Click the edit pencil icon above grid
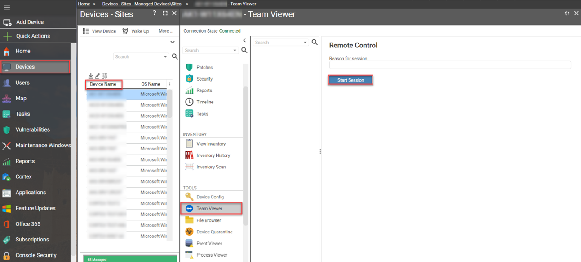The height and width of the screenshot is (262, 581). (98, 76)
